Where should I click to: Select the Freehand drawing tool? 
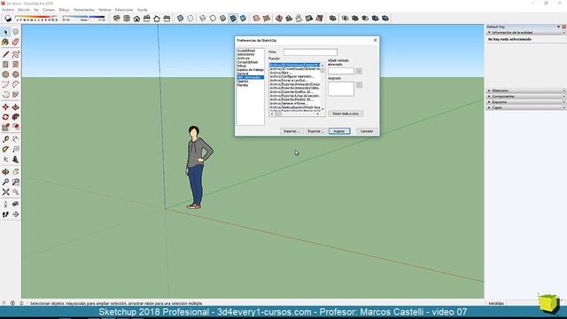point(16,54)
